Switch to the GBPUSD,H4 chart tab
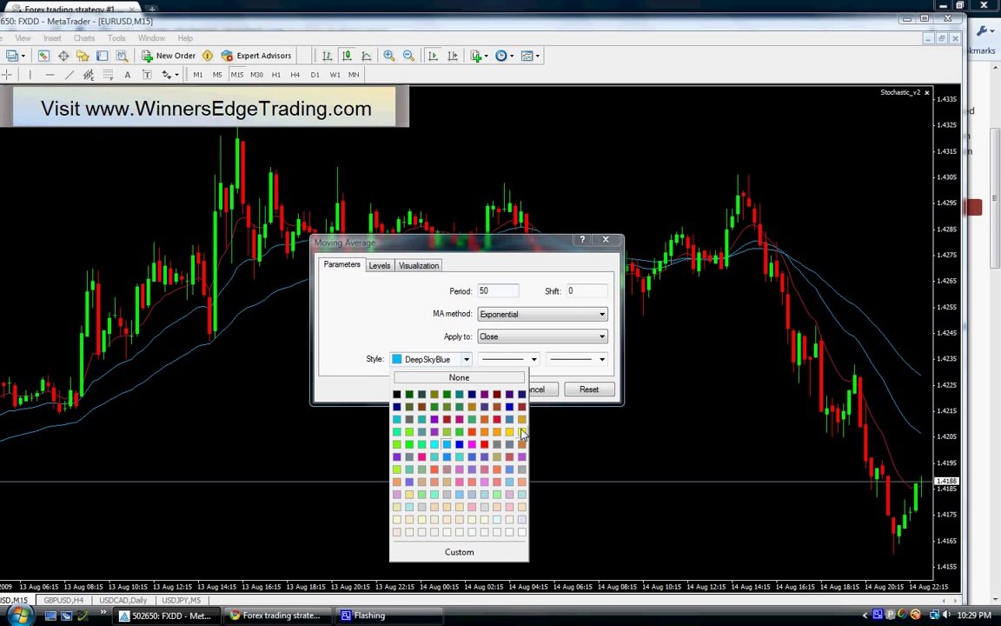Screen dimensions: 1001x626 [x=63, y=601]
